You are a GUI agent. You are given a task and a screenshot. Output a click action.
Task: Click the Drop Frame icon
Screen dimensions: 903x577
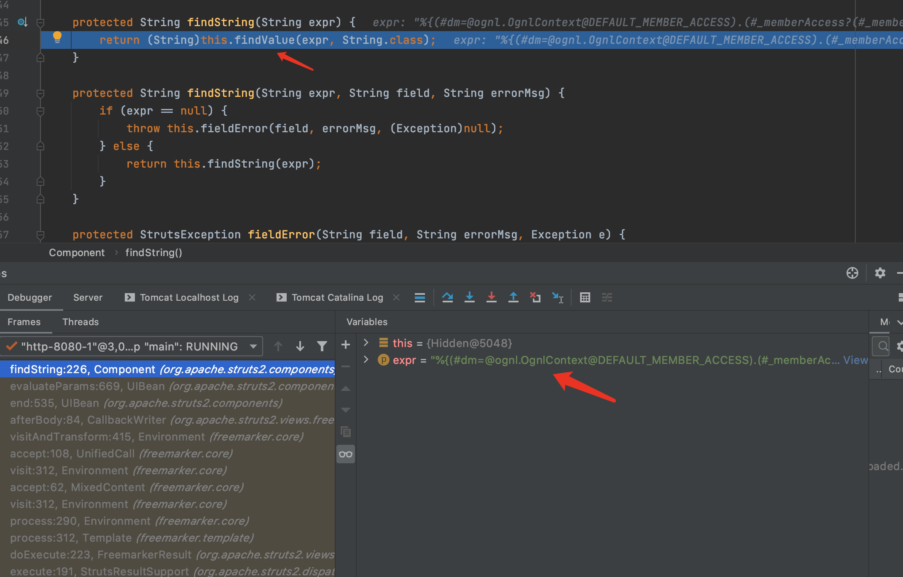[x=535, y=297]
